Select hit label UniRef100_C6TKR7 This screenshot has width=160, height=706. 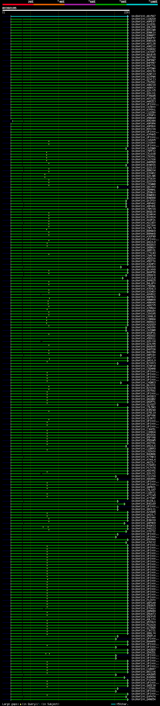(143, 52)
